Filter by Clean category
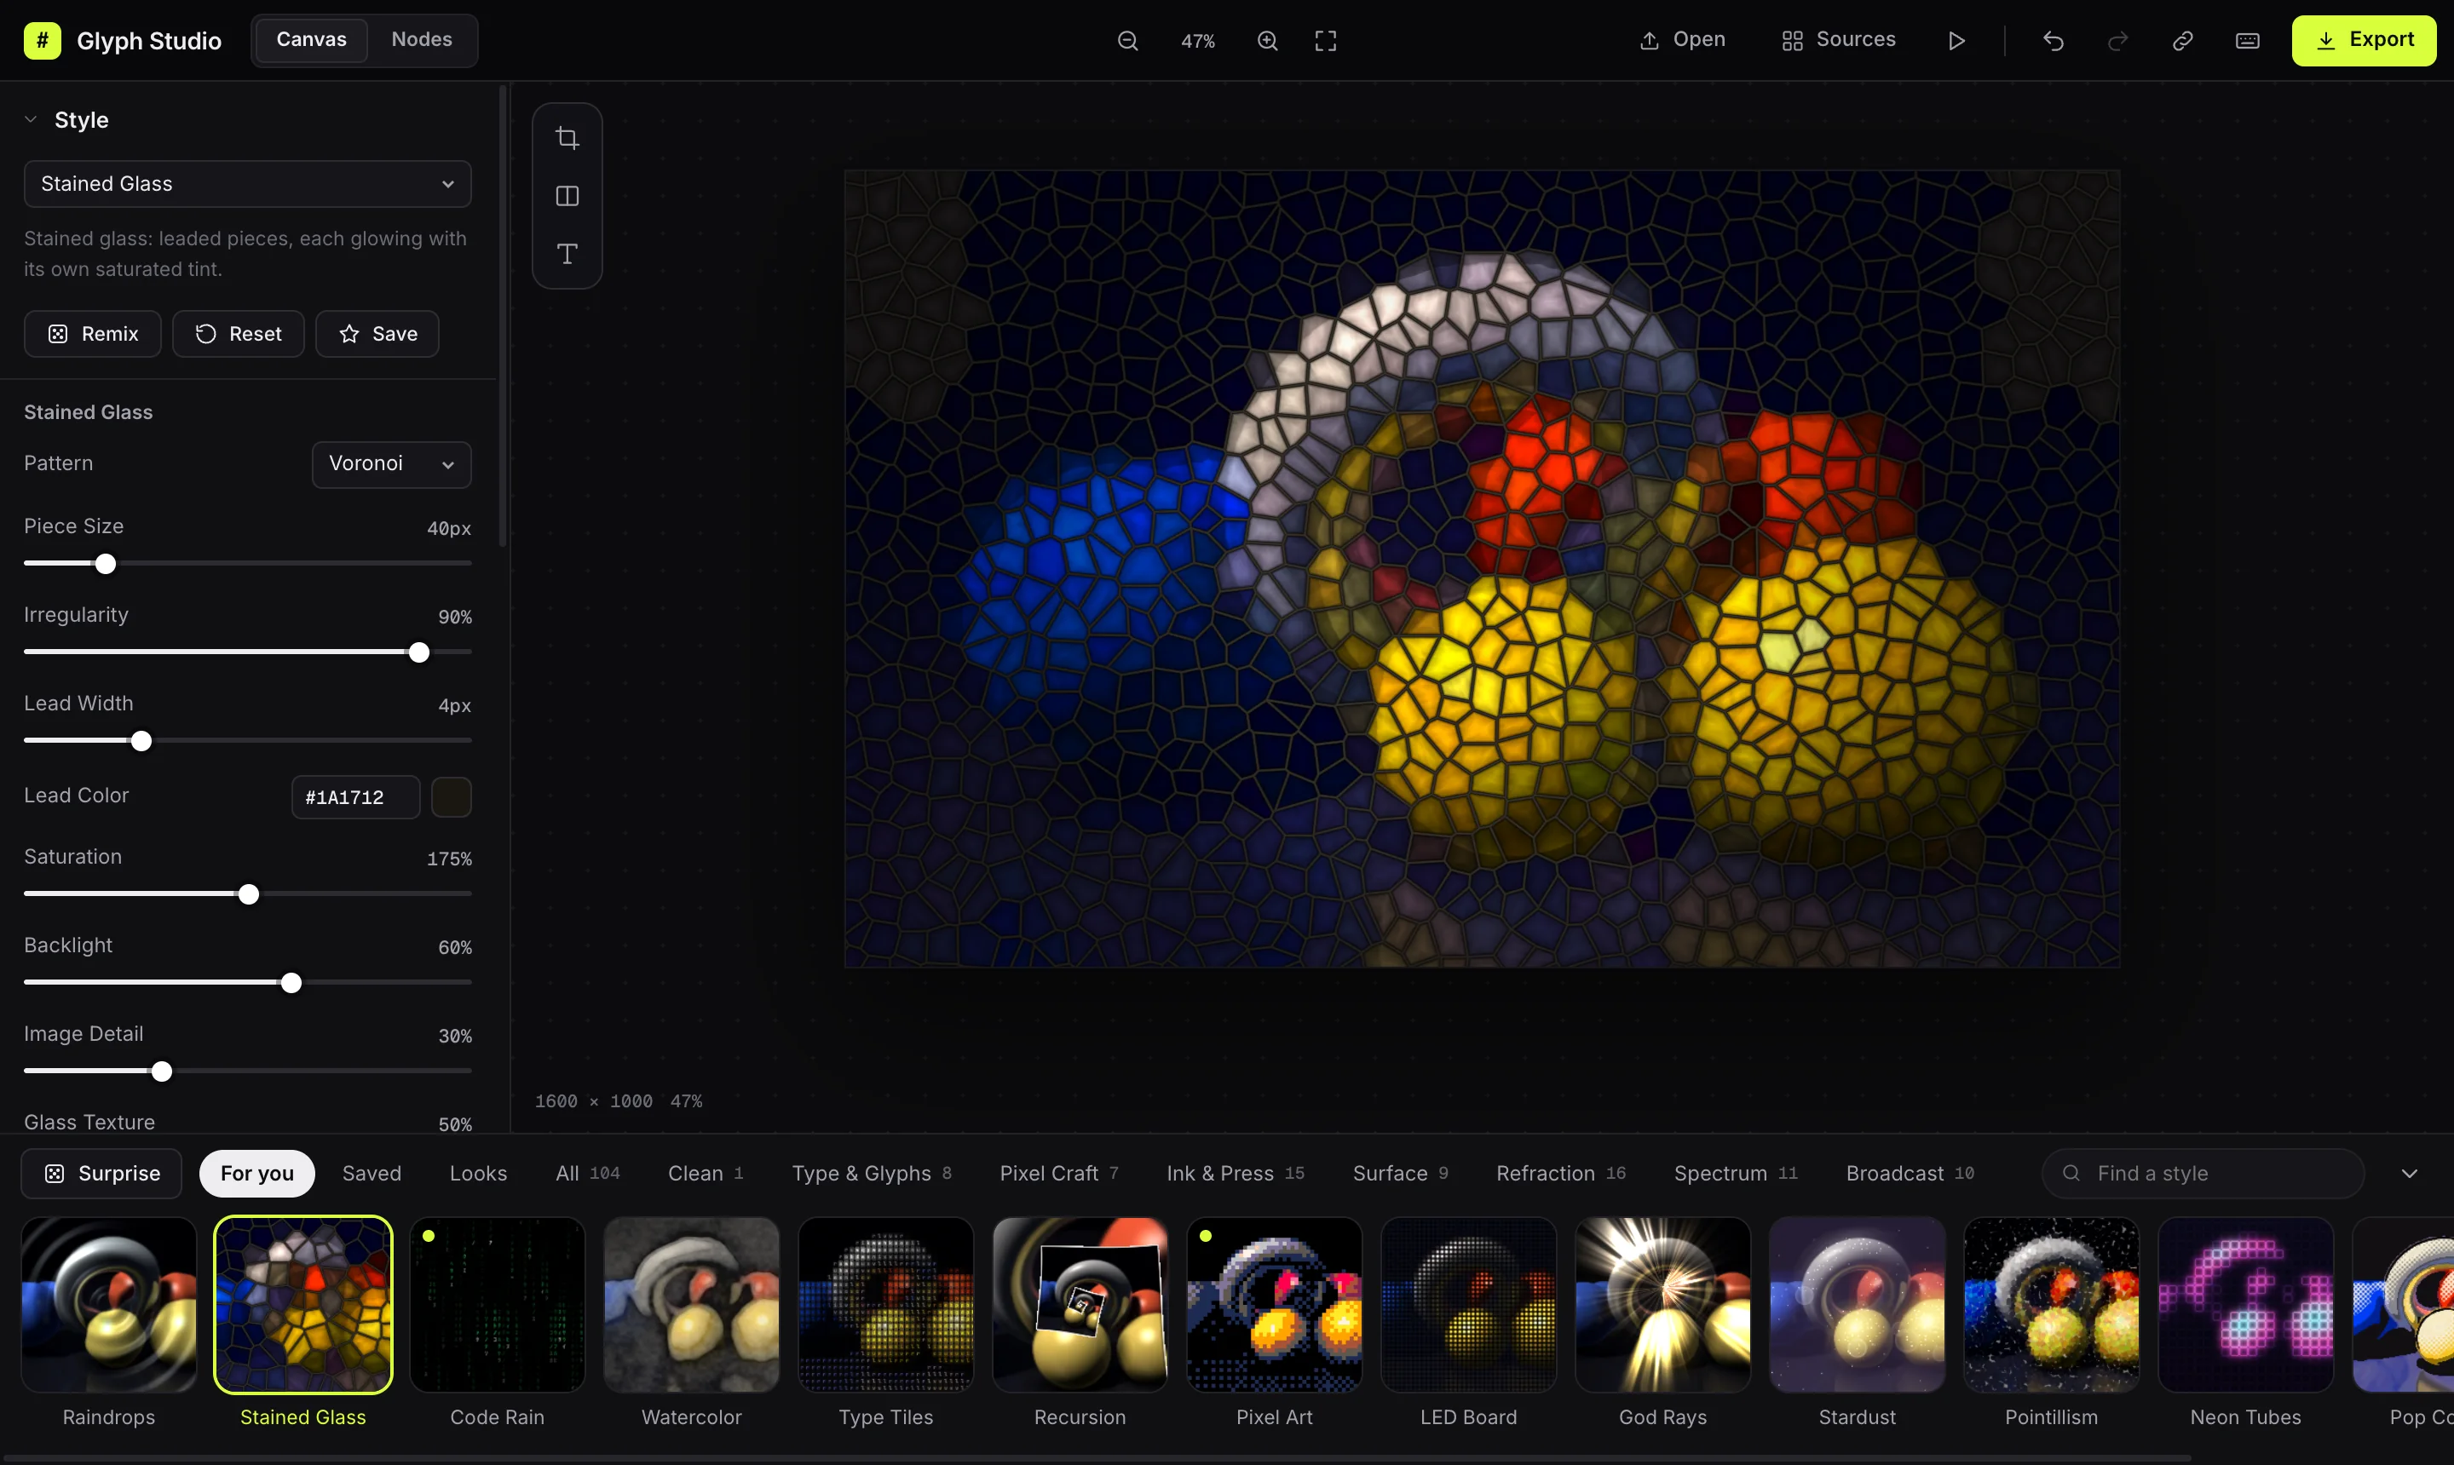Viewport: 2454px width, 1465px height. point(705,1173)
